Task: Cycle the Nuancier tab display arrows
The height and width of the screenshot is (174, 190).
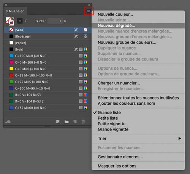Action: tap(7, 11)
